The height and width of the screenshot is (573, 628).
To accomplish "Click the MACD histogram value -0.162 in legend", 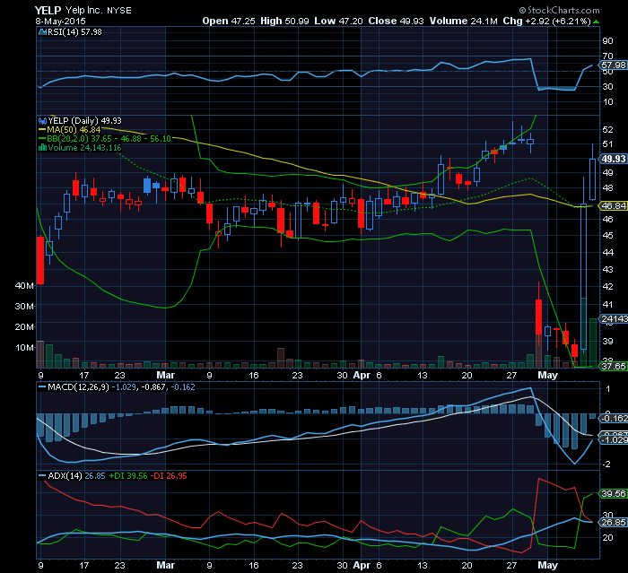I will pos(183,387).
